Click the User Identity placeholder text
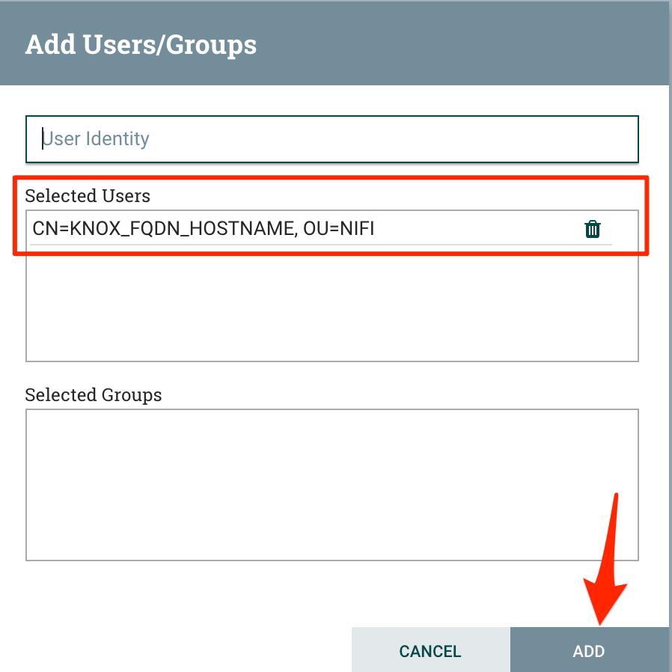The width and height of the screenshot is (672, 672). [96, 139]
